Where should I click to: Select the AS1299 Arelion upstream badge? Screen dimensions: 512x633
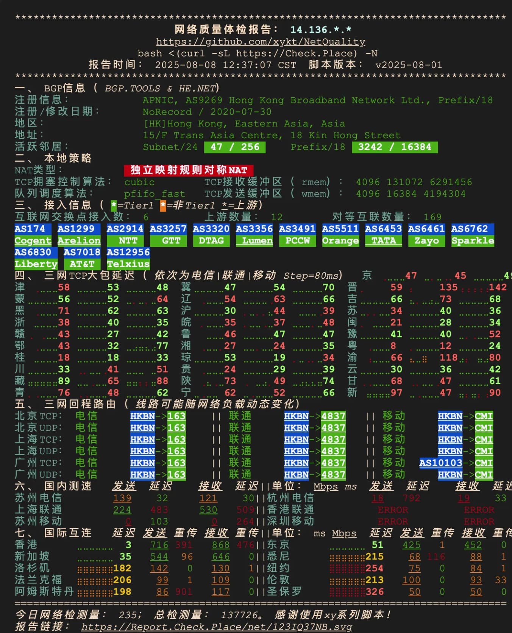[79, 235]
